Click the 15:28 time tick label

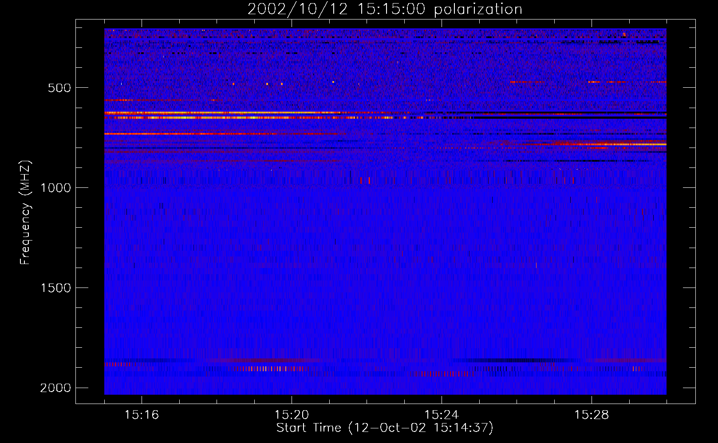592,415
